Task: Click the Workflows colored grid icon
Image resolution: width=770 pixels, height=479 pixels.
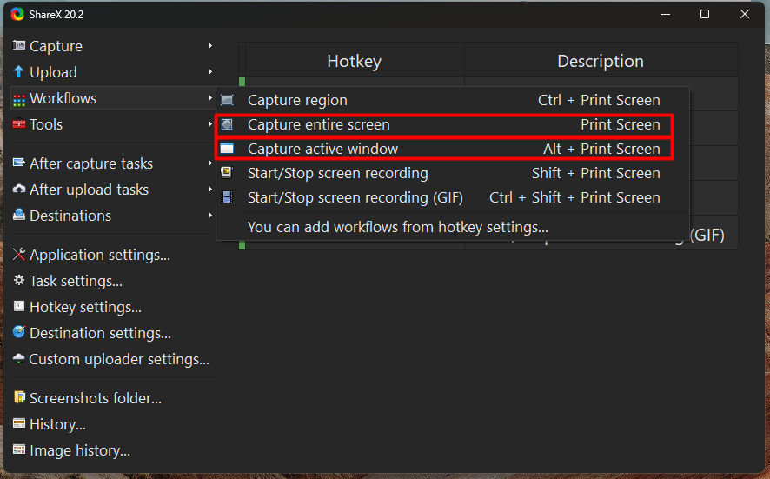Action: [18, 99]
